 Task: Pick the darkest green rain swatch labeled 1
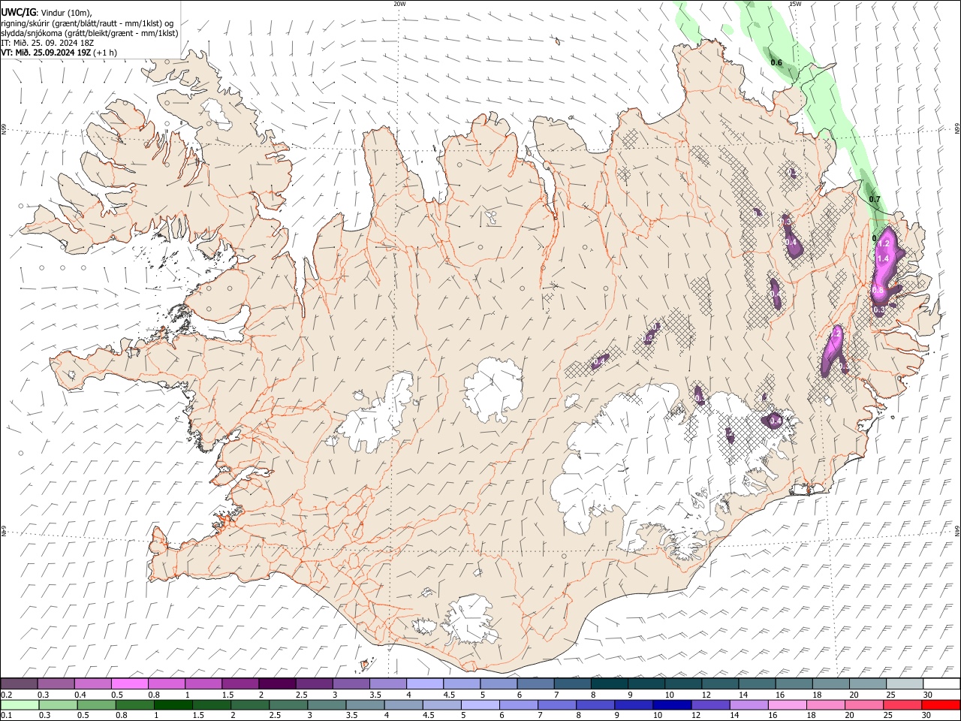(x=173, y=705)
